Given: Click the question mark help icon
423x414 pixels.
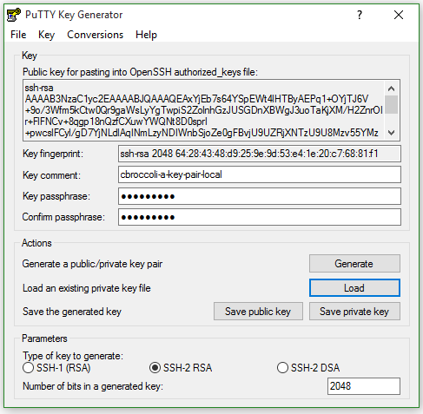Looking at the screenshot, I should [360, 15].
